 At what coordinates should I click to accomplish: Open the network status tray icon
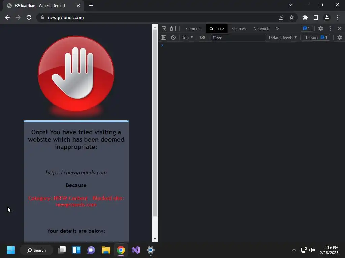pos(304,250)
